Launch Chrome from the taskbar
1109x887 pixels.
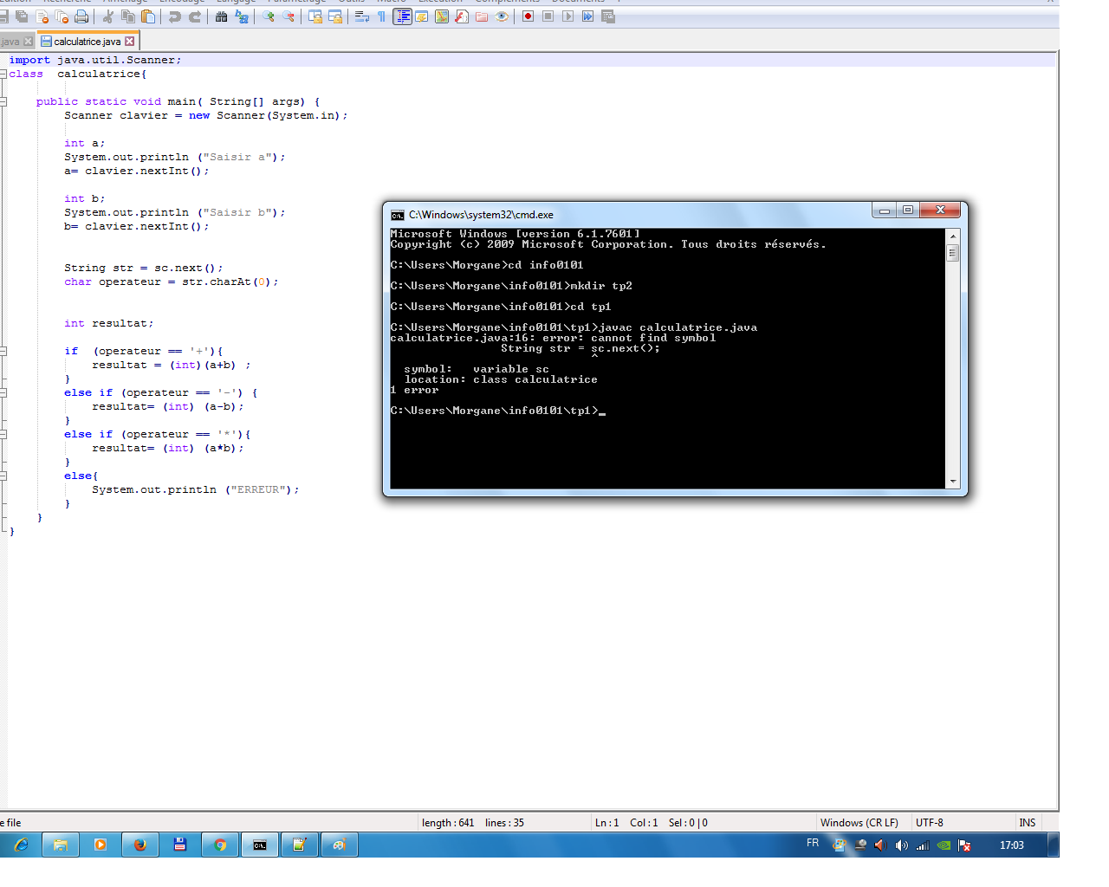click(220, 844)
